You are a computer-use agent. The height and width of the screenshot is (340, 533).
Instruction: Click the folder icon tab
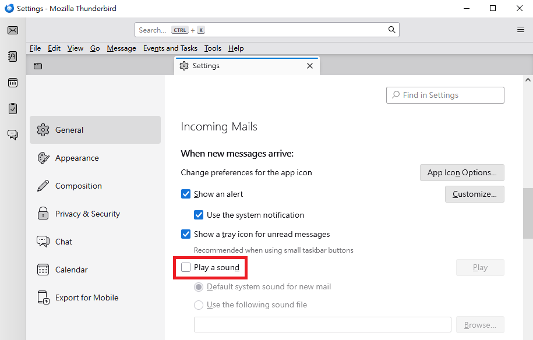pos(38,66)
